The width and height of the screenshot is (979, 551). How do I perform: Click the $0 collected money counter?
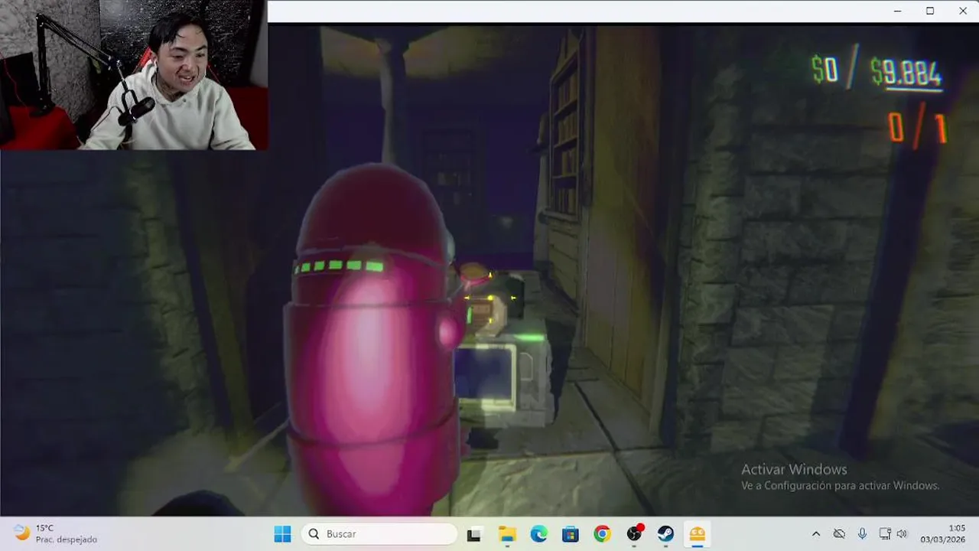pos(825,70)
